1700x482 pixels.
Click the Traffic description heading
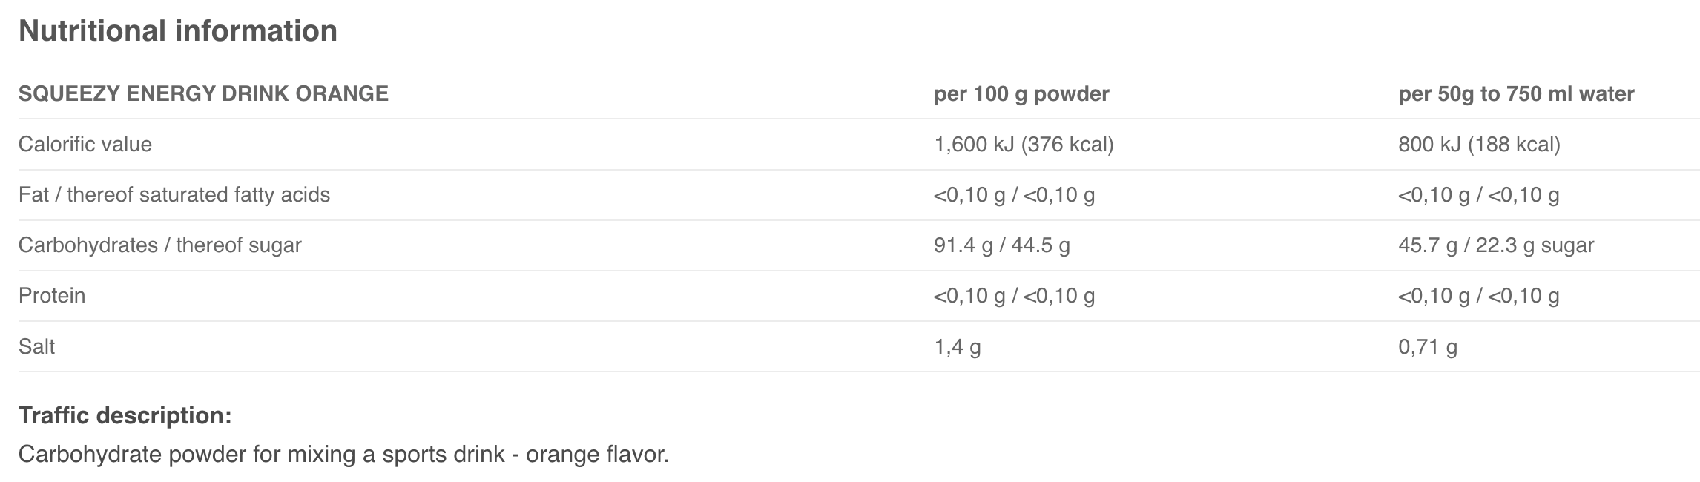[125, 416]
